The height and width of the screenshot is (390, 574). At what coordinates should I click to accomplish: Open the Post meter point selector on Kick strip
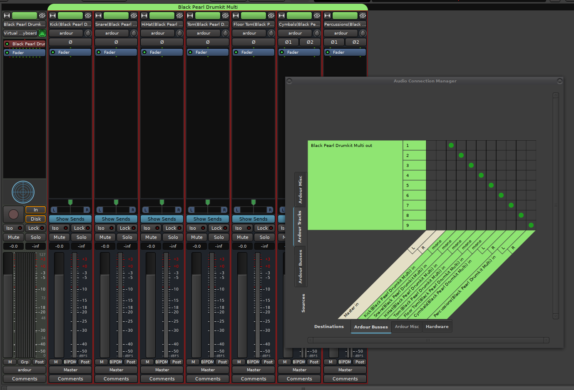coord(85,362)
